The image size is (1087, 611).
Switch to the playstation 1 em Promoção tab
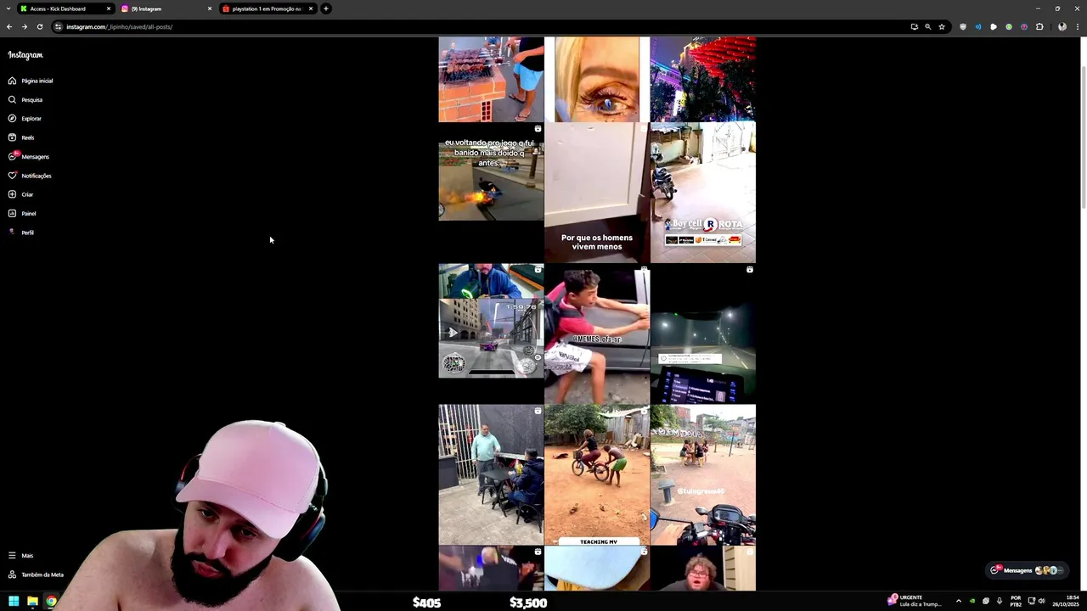[x=268, y=8]
